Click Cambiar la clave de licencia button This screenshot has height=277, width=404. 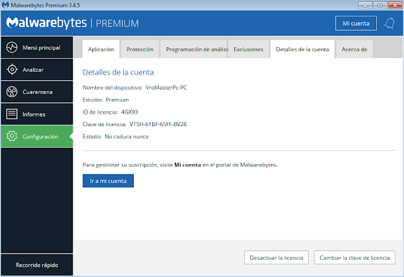355,257
